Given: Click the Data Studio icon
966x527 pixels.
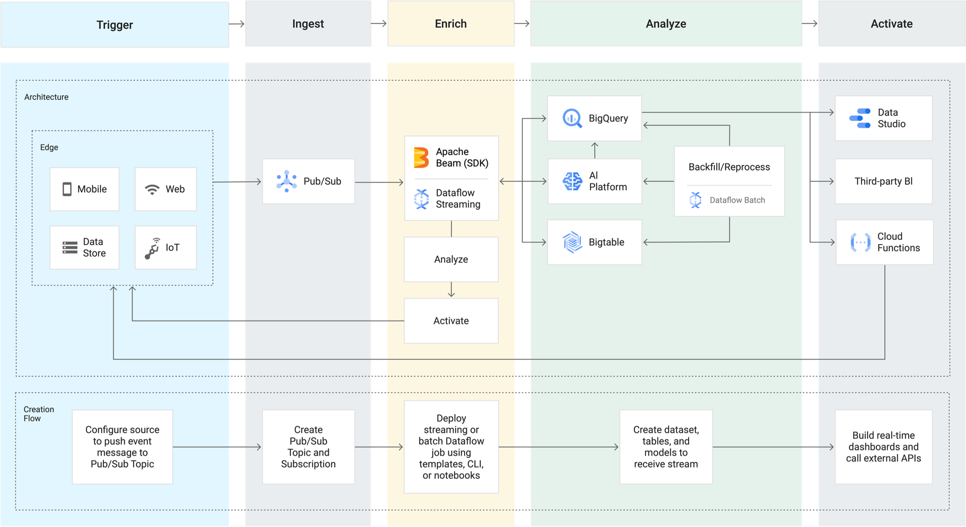Looking at the screenshot, I should (x=860, y=118).
